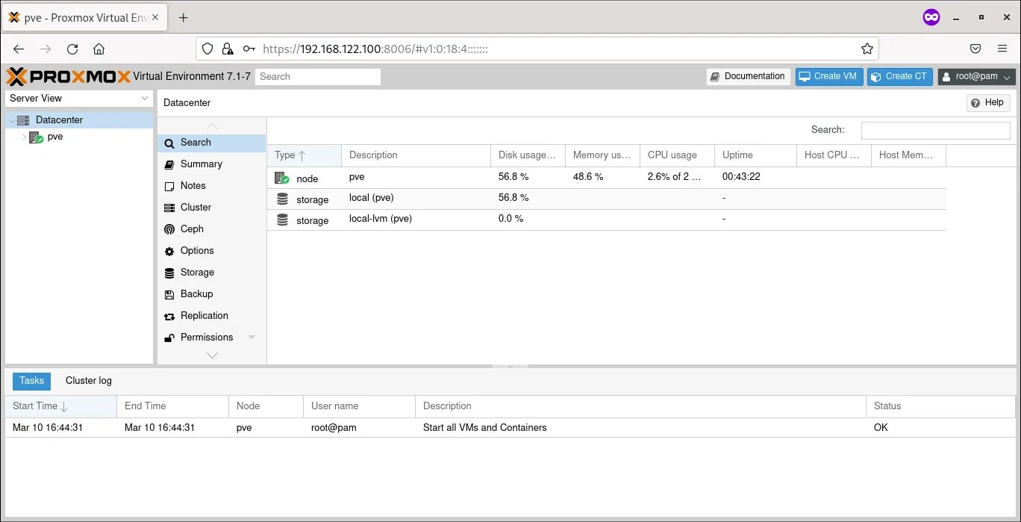The height and width of the screenshot is (522, 1021).
Task: Bookmark this page with the star icon
Action: 867,49
